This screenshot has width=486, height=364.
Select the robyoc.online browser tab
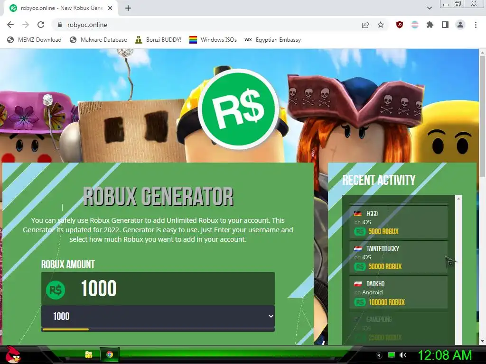(61, 8)
